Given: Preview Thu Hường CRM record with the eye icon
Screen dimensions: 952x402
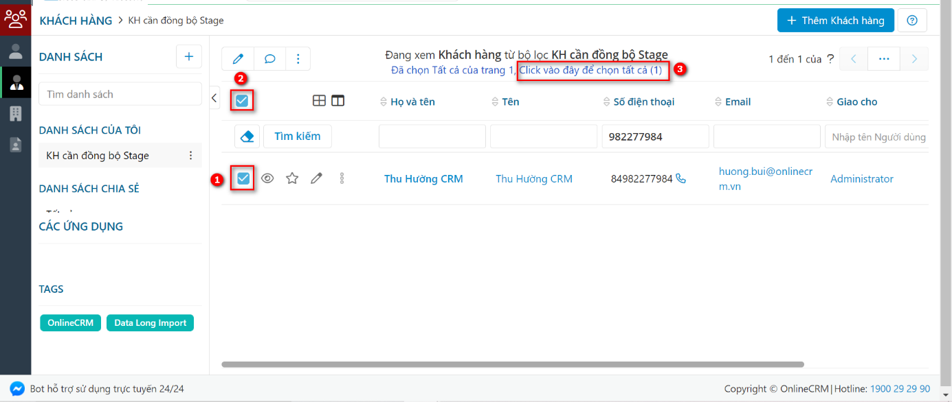Looking at the screenshot, I should [x=267, y=178].
